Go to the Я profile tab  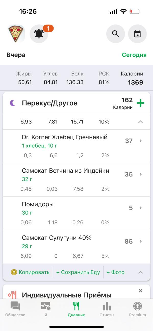[46, 309]
